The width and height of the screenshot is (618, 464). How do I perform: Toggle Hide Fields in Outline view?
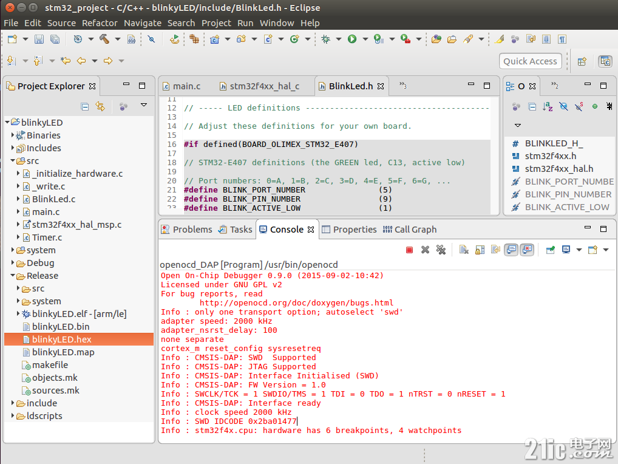coord(563,106)
